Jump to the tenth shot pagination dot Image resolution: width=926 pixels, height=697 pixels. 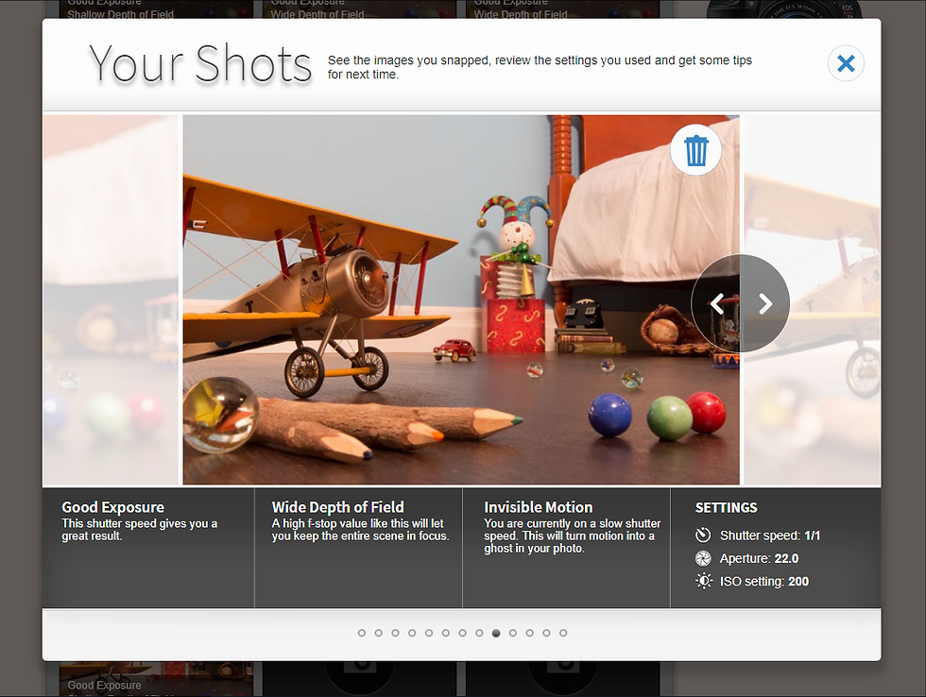[x=512, y=633]
